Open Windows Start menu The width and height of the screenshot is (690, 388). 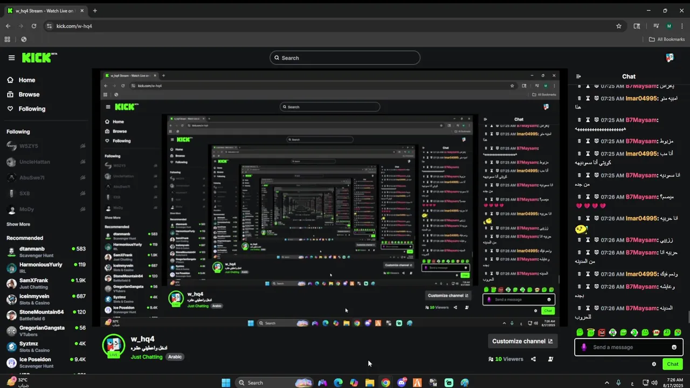coord(226,383)
